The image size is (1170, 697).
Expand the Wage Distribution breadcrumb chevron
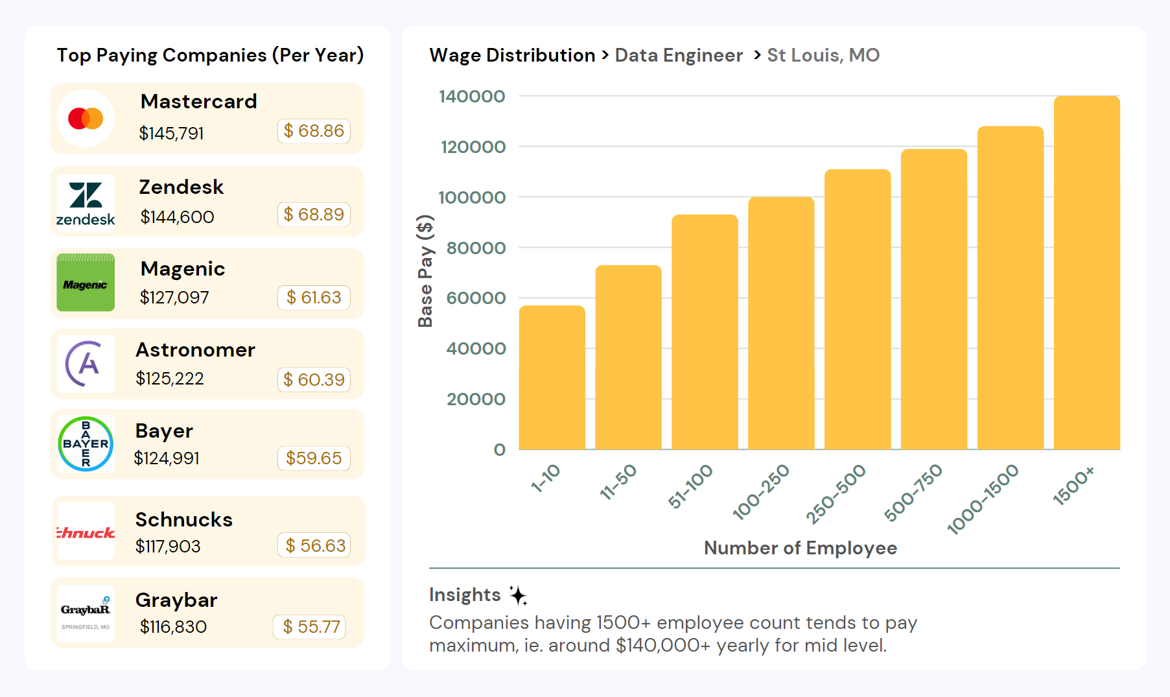pos(605,55)
